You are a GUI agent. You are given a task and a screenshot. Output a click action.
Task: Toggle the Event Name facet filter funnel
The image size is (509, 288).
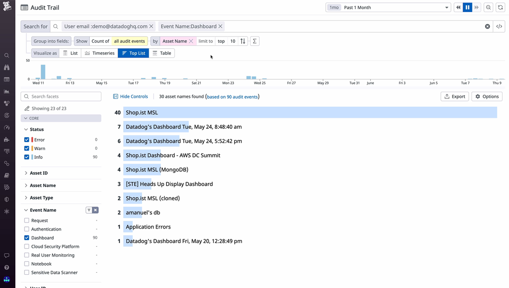point(89,210)
